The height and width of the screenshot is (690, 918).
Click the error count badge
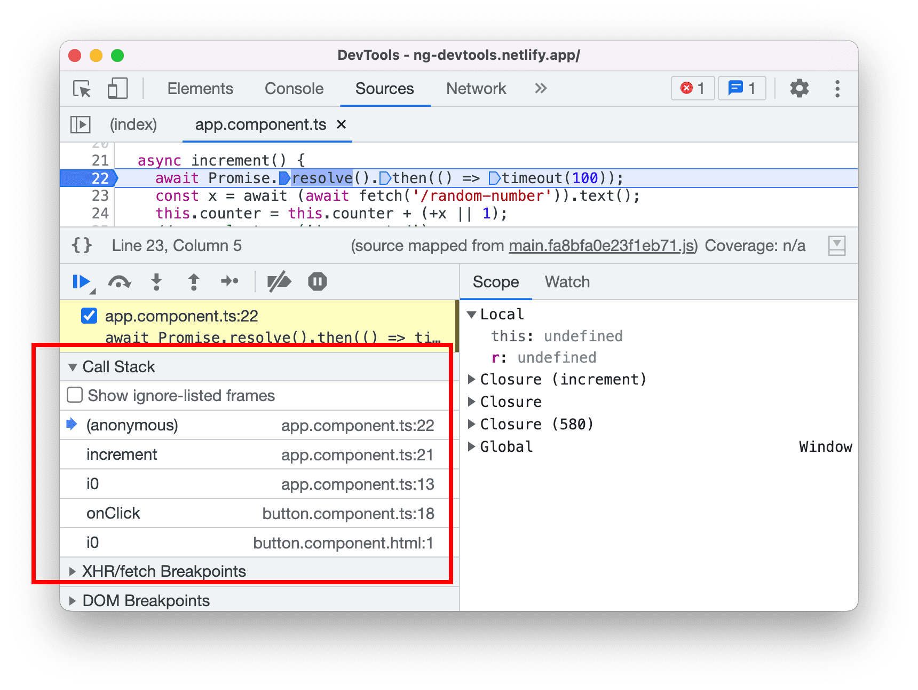(692, 89)
